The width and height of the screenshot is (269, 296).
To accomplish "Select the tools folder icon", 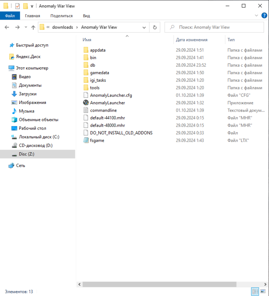I will 86,88.
